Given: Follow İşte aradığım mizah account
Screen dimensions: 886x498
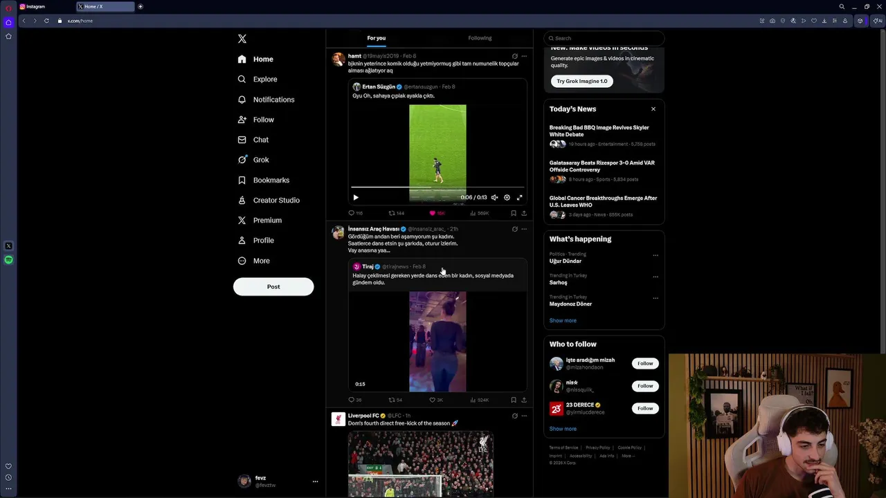Looking at the screenshot, I should coord(645,363).
